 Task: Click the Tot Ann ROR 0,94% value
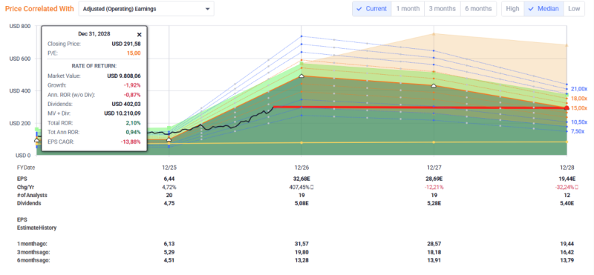pyautogui.click(x=134, y=132)
